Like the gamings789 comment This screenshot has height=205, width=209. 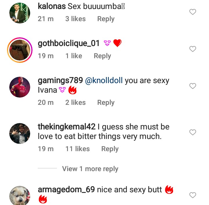(x=192, y=86)
